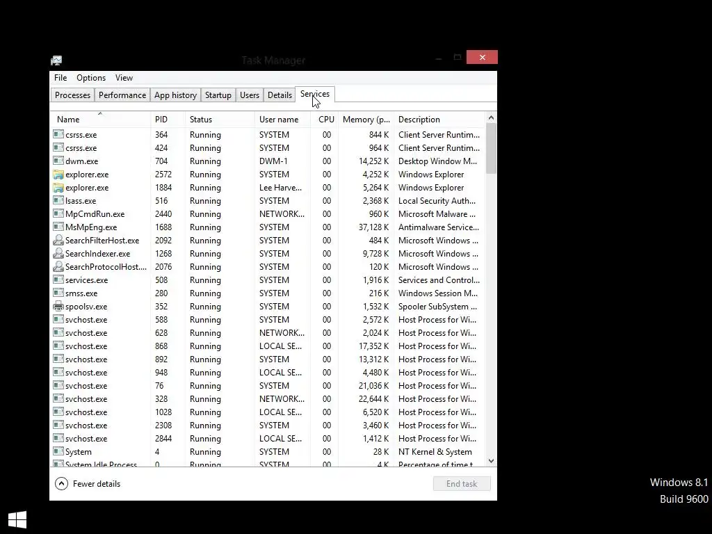Click the SearchFilterHost.exe icon
This screenshot has height=534, width=712.
click(58, 240)
